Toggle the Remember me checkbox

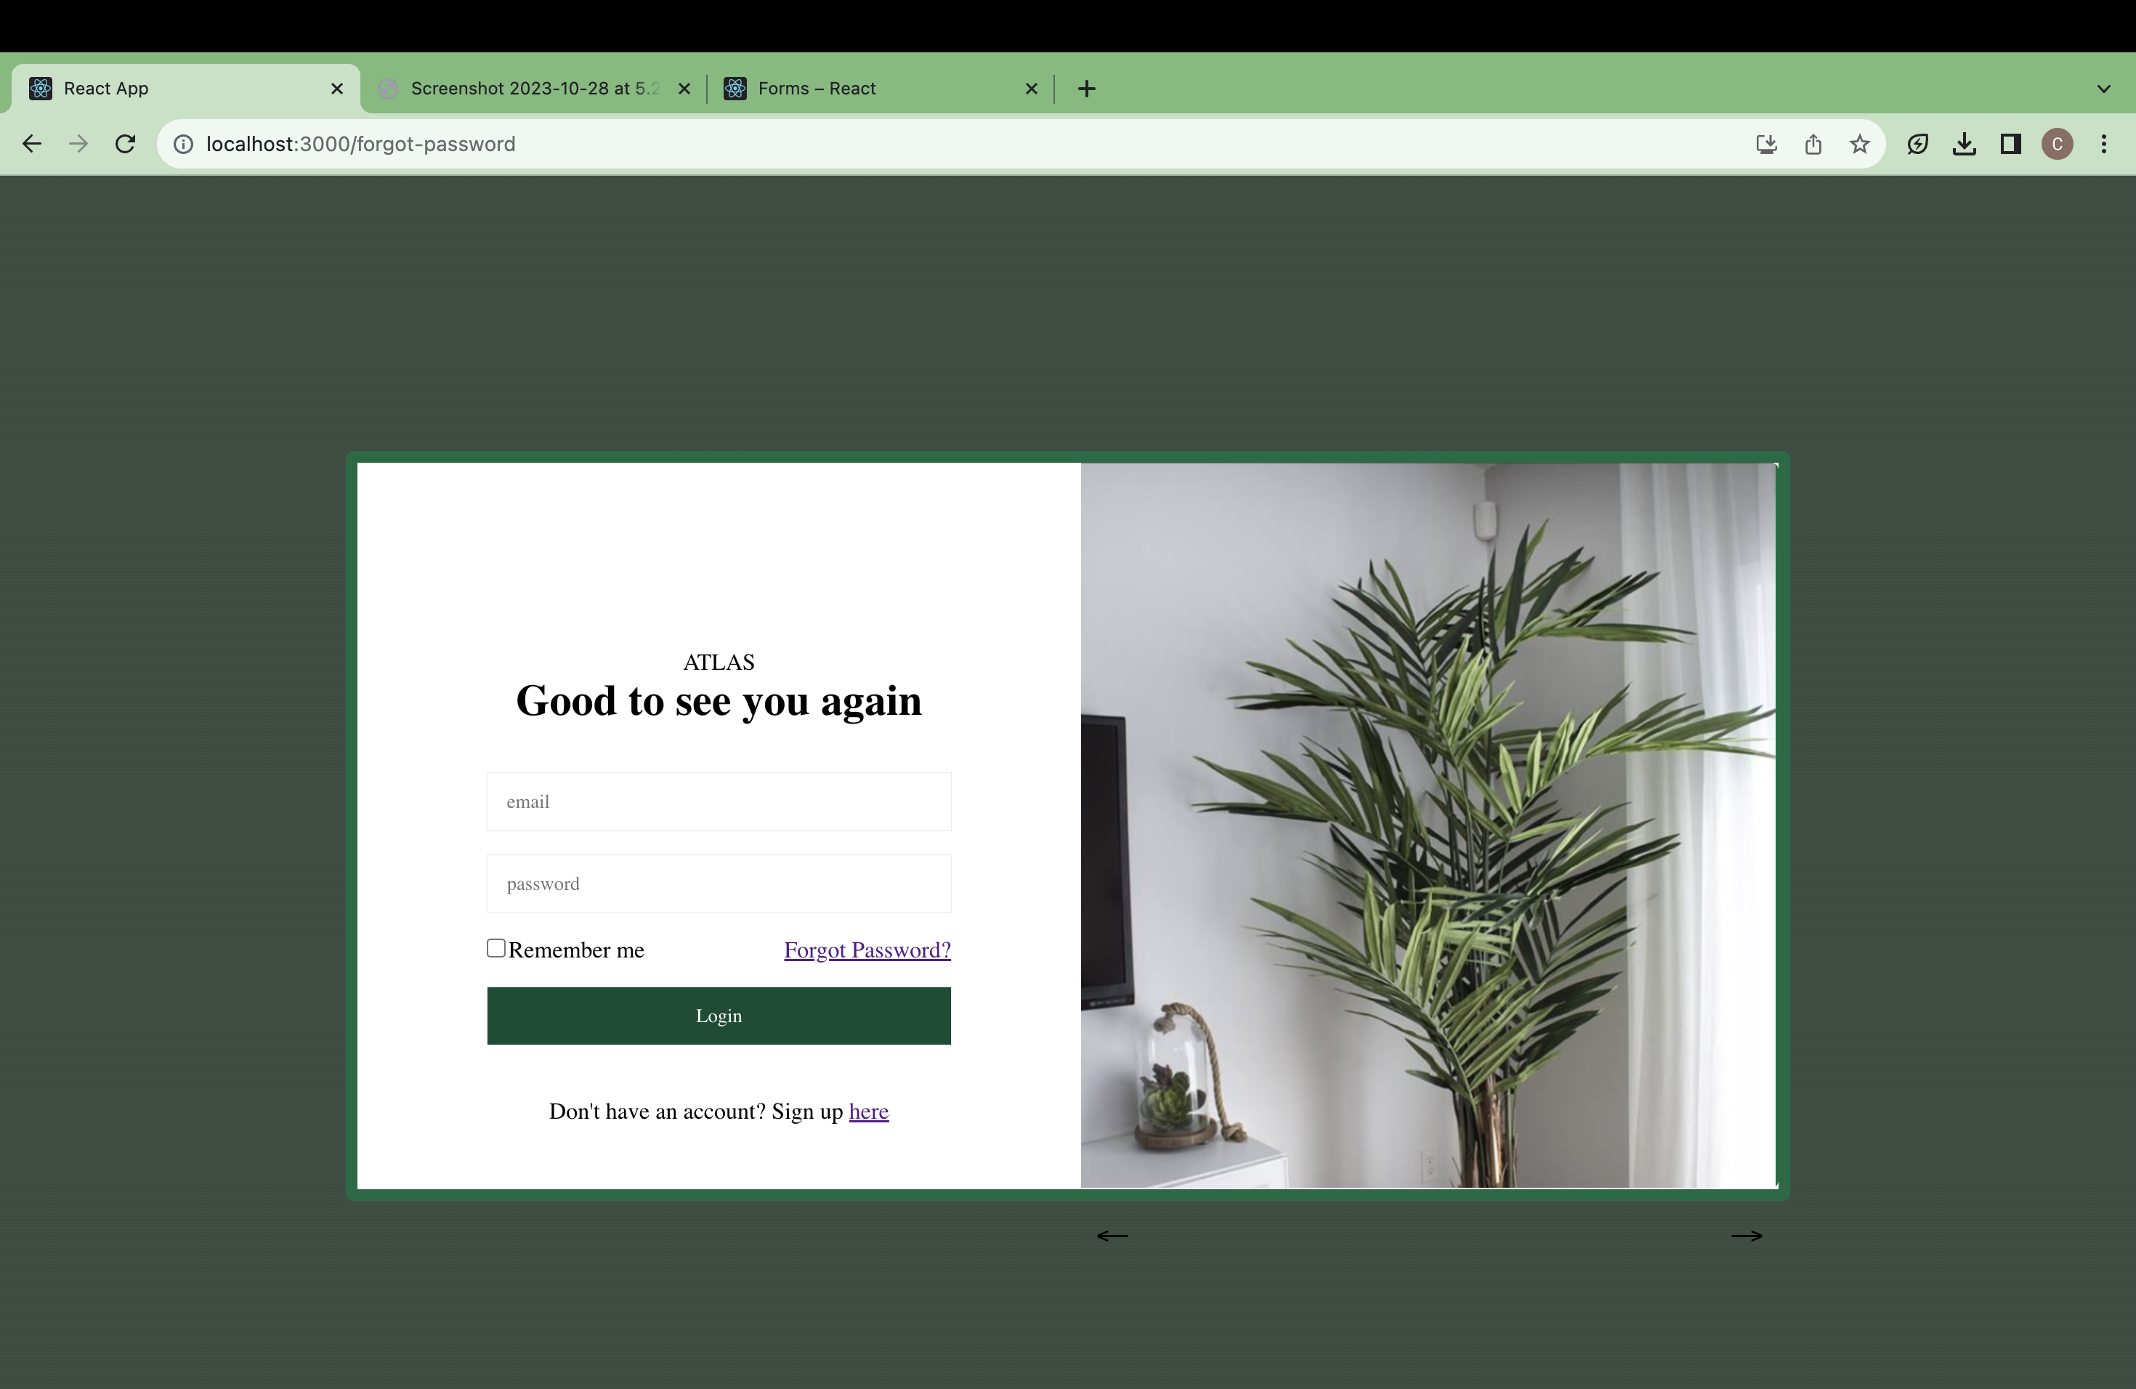pyautogui.click(x=495, y=947)
